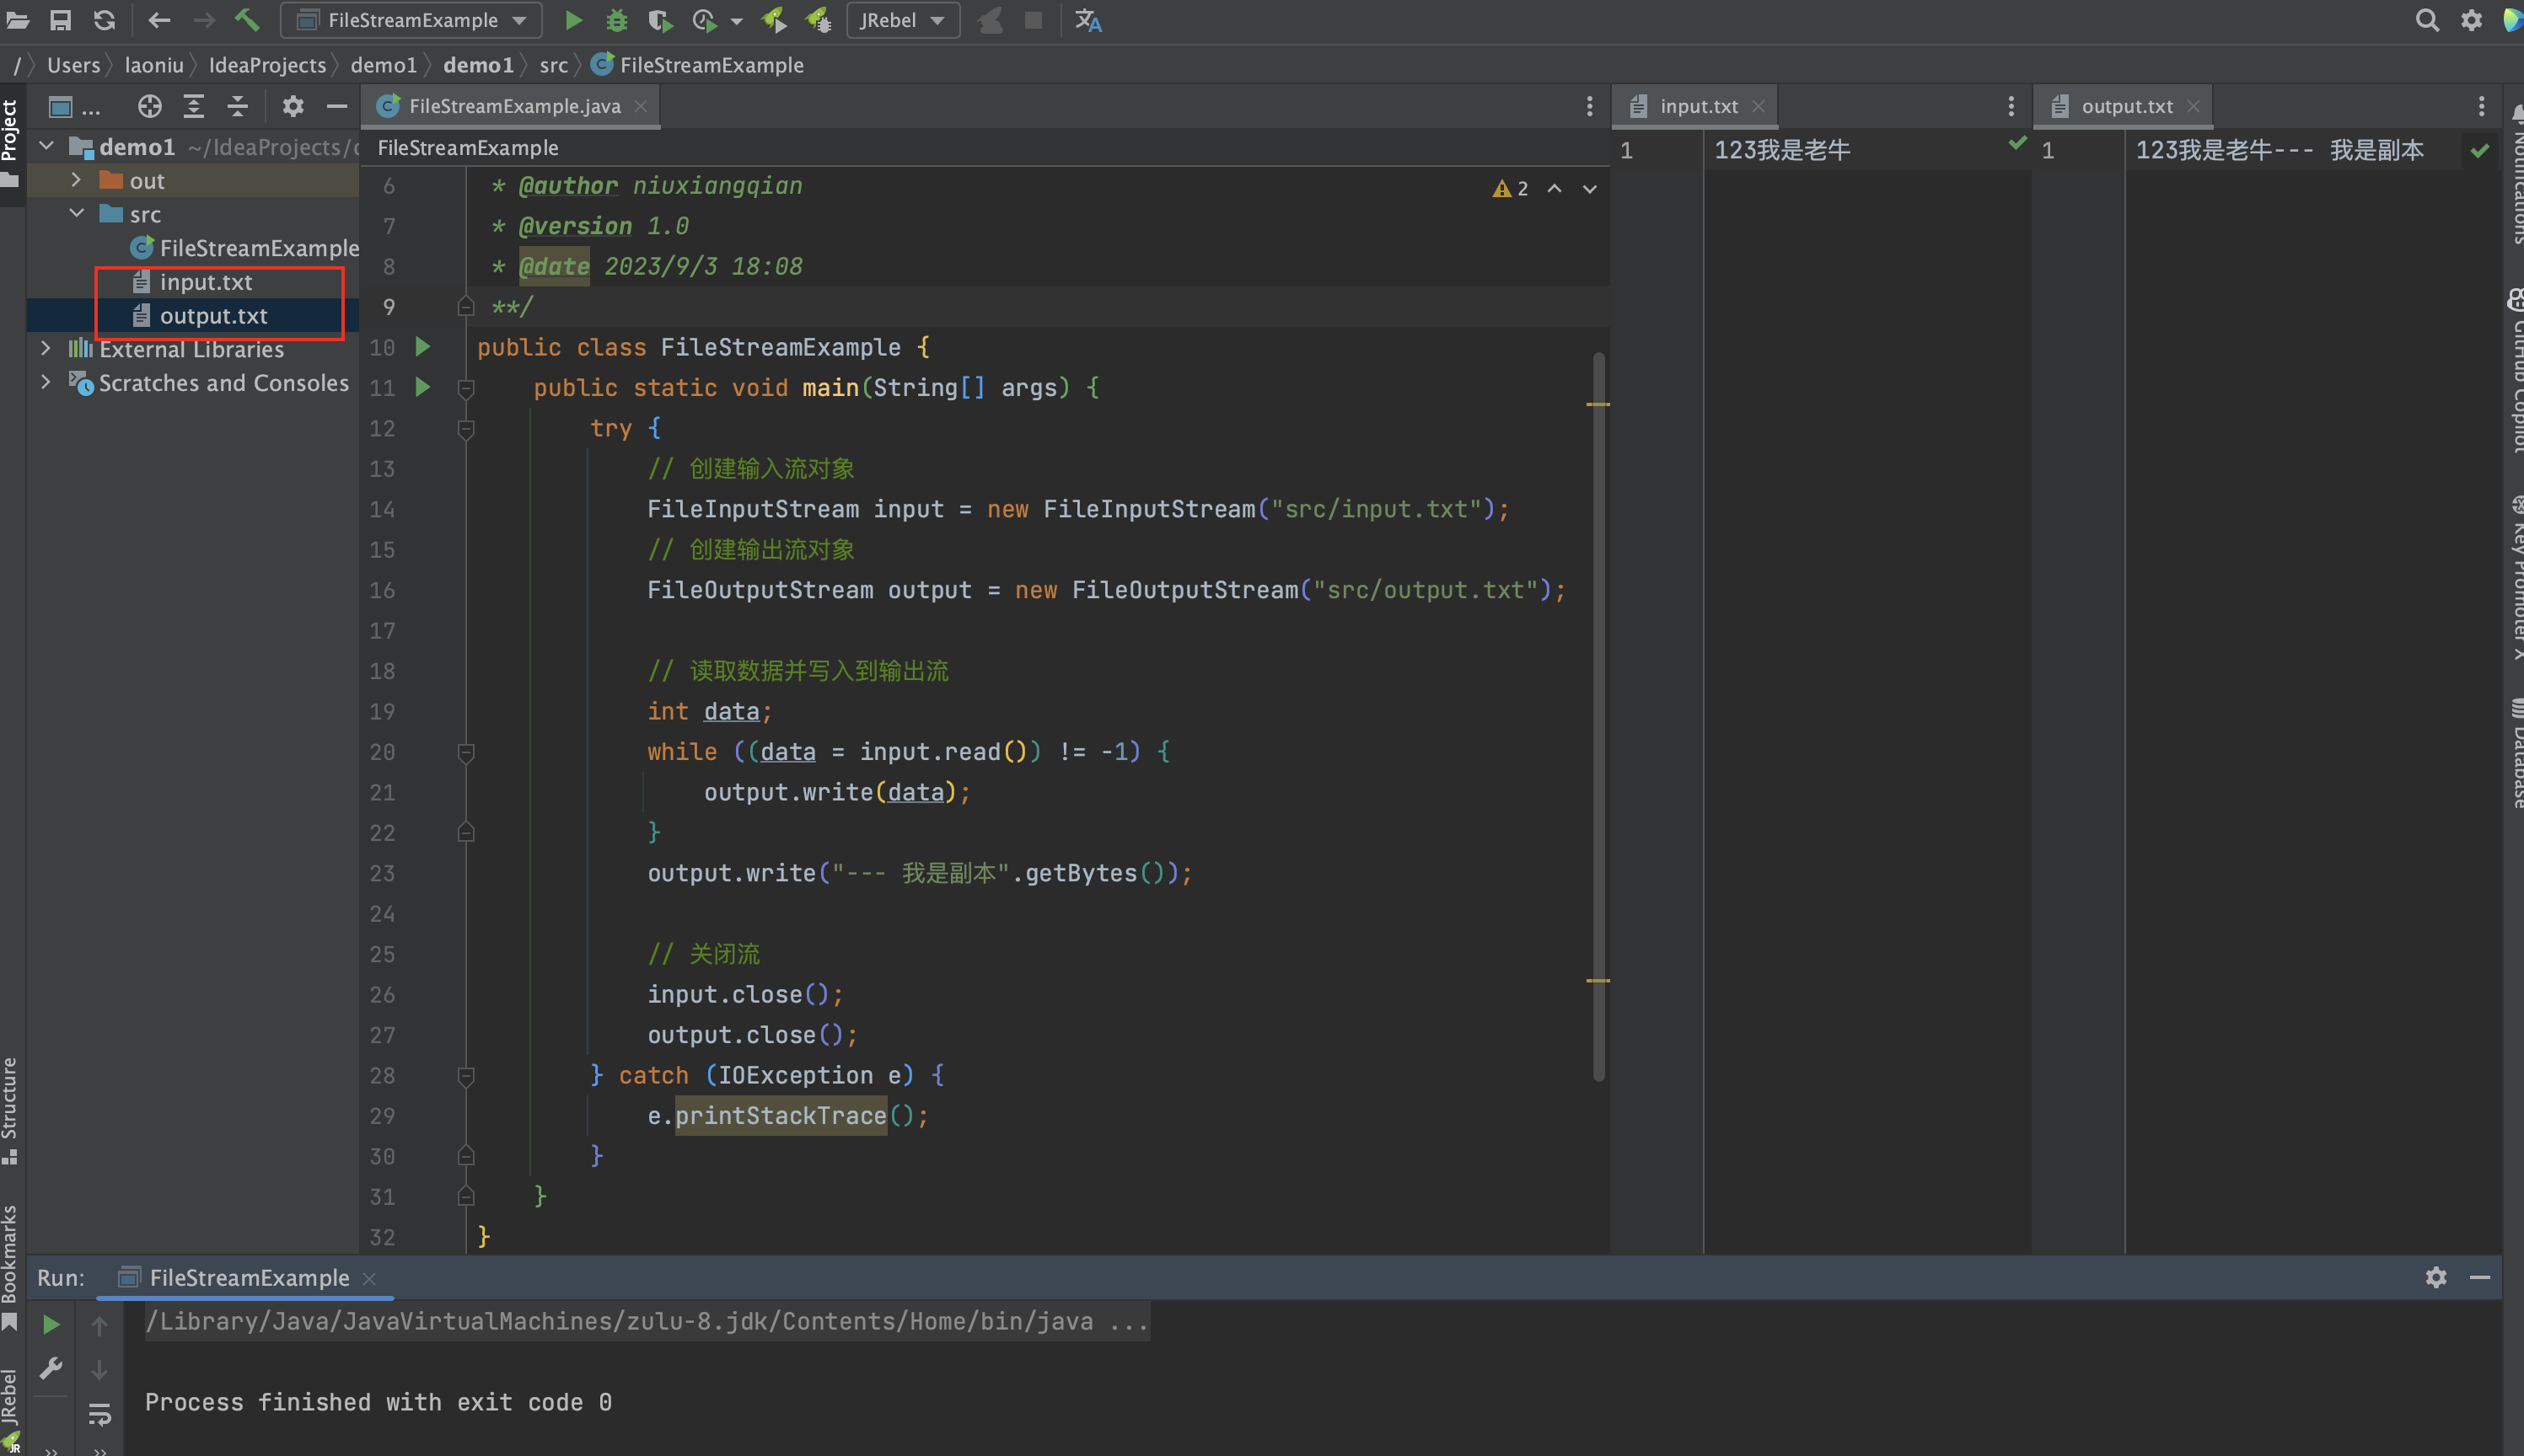Click the Search Everywhere magnifier icon

(2426, 20)
